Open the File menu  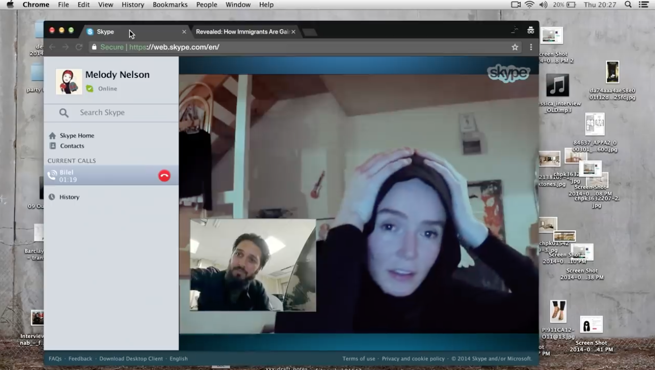coord(63,5)
